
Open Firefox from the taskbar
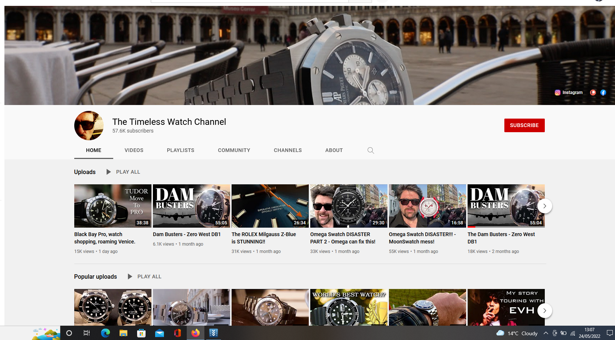click(195, 333)
